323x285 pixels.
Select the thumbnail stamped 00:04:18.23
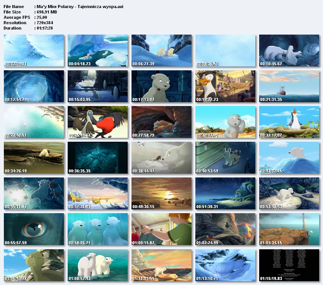98,50
